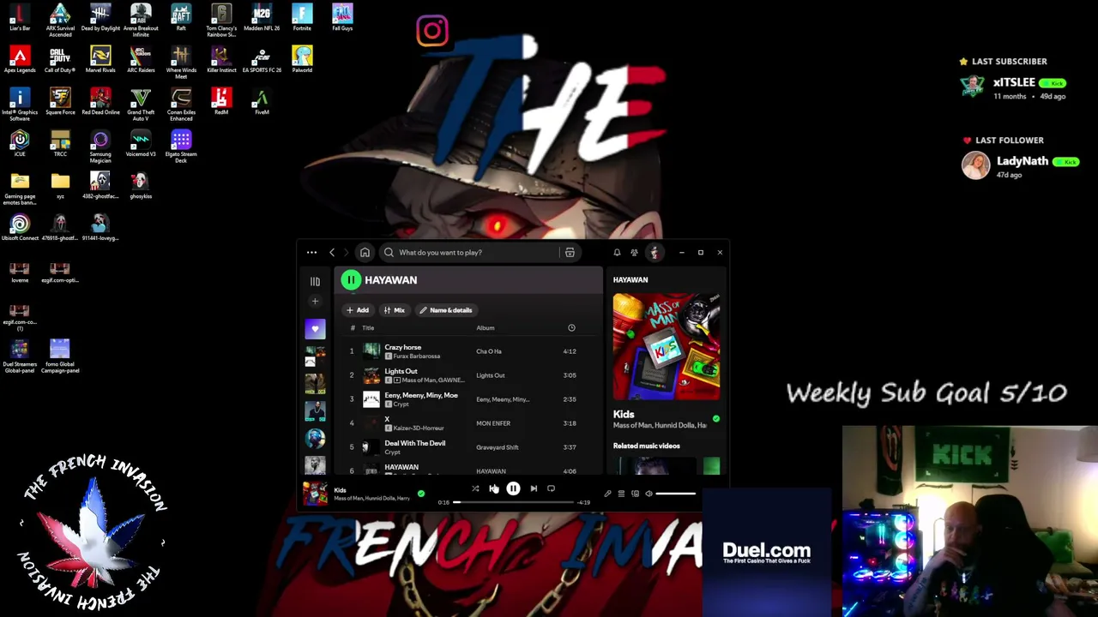Open artist link 'Furax Barbarossa'
The image size is (1098, 617).
[x=416, y=356]
